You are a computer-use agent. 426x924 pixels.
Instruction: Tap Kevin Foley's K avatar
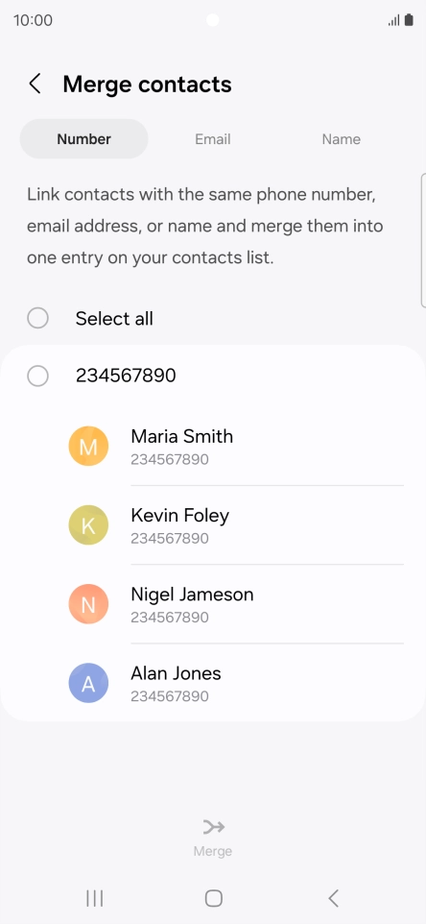88,525
